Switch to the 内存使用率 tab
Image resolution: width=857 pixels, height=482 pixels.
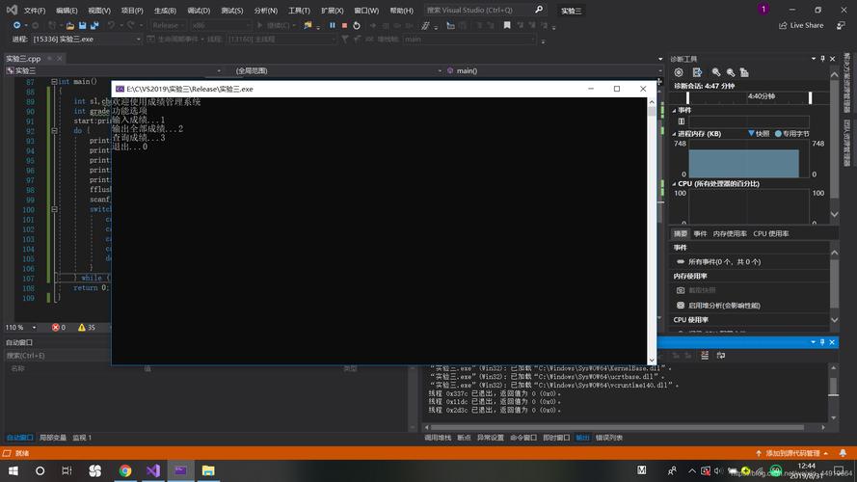click(x=730, y=233)
